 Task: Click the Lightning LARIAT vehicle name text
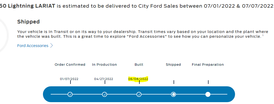[x=32, y=6]
